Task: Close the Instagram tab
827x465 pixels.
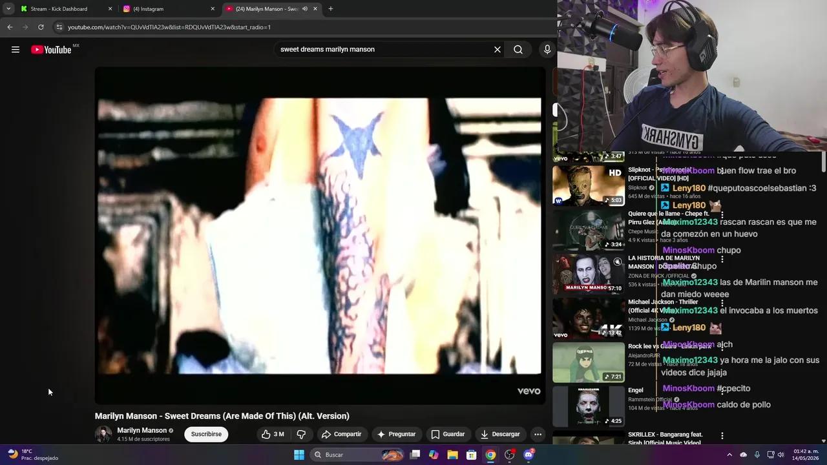Action: 213,9
